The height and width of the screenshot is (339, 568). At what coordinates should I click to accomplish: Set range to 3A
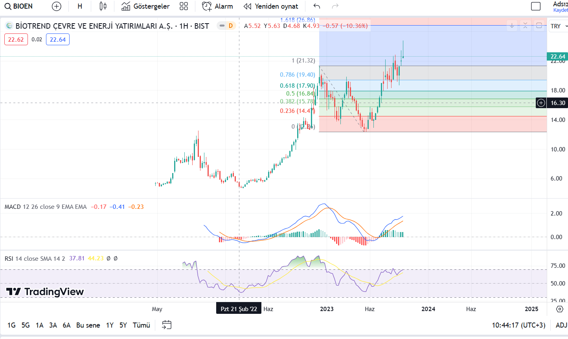(53, 325)
